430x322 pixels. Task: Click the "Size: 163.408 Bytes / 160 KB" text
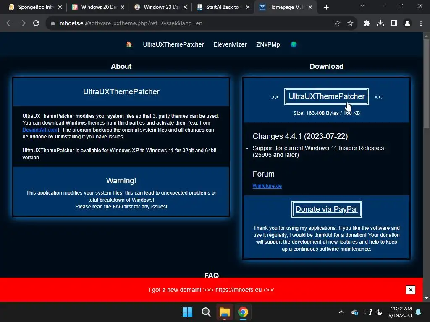(326, 113)
